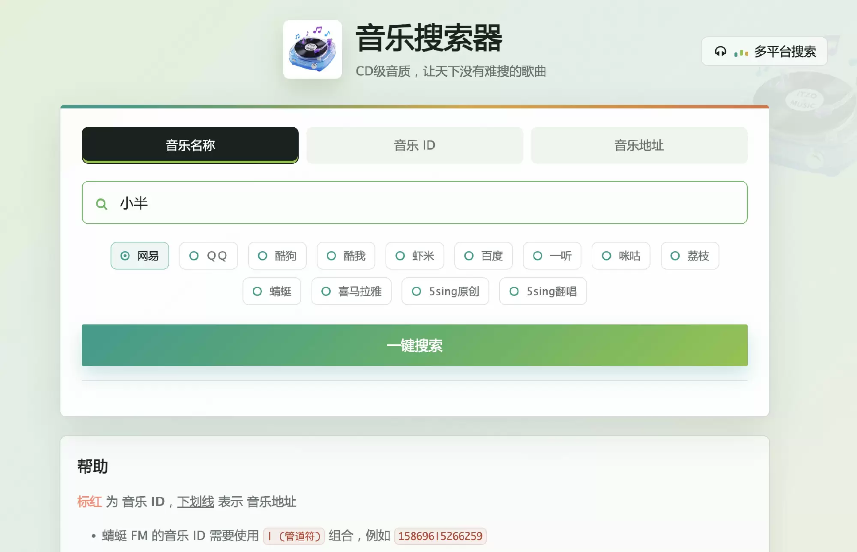Choose 喜马拉雅 as music source
Image resolution: width=857 pixels, height=552 pixels.
tap(351, 291)
